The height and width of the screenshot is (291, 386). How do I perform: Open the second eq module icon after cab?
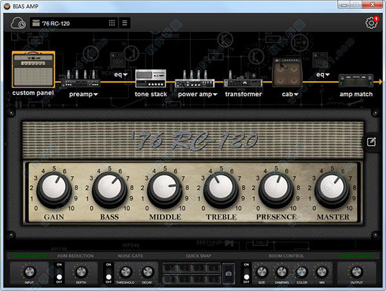[x=320, y=60]
